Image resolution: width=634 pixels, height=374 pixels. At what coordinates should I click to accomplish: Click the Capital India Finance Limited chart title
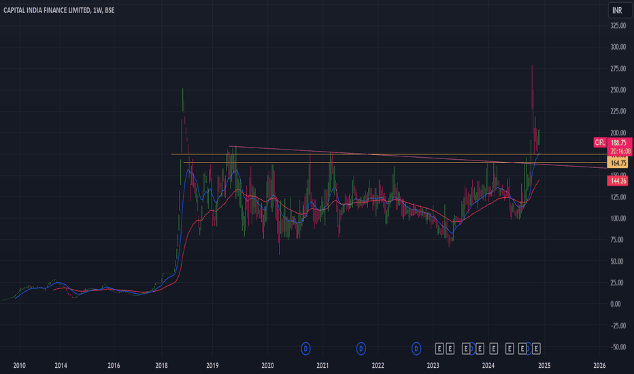(59, 10)
